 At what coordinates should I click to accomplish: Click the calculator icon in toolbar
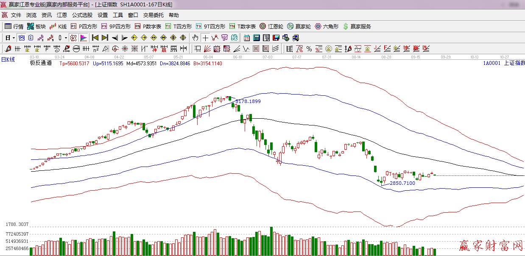[x=256, y=38]
